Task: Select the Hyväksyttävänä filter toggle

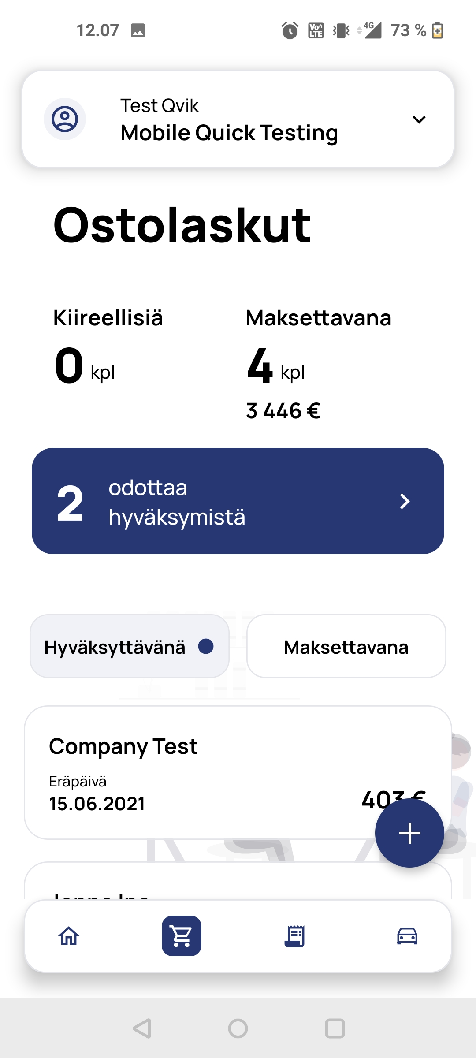Action: (130, 646)
